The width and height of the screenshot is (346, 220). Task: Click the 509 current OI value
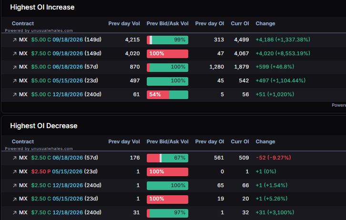[244, 158]
